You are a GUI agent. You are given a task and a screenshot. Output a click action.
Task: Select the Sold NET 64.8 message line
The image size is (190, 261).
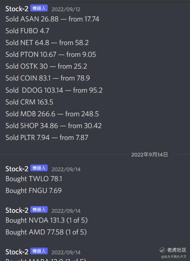tap(47, 42)
